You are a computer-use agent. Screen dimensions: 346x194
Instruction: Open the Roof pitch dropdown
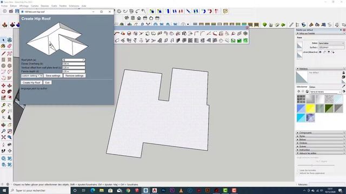pos(83,60)
